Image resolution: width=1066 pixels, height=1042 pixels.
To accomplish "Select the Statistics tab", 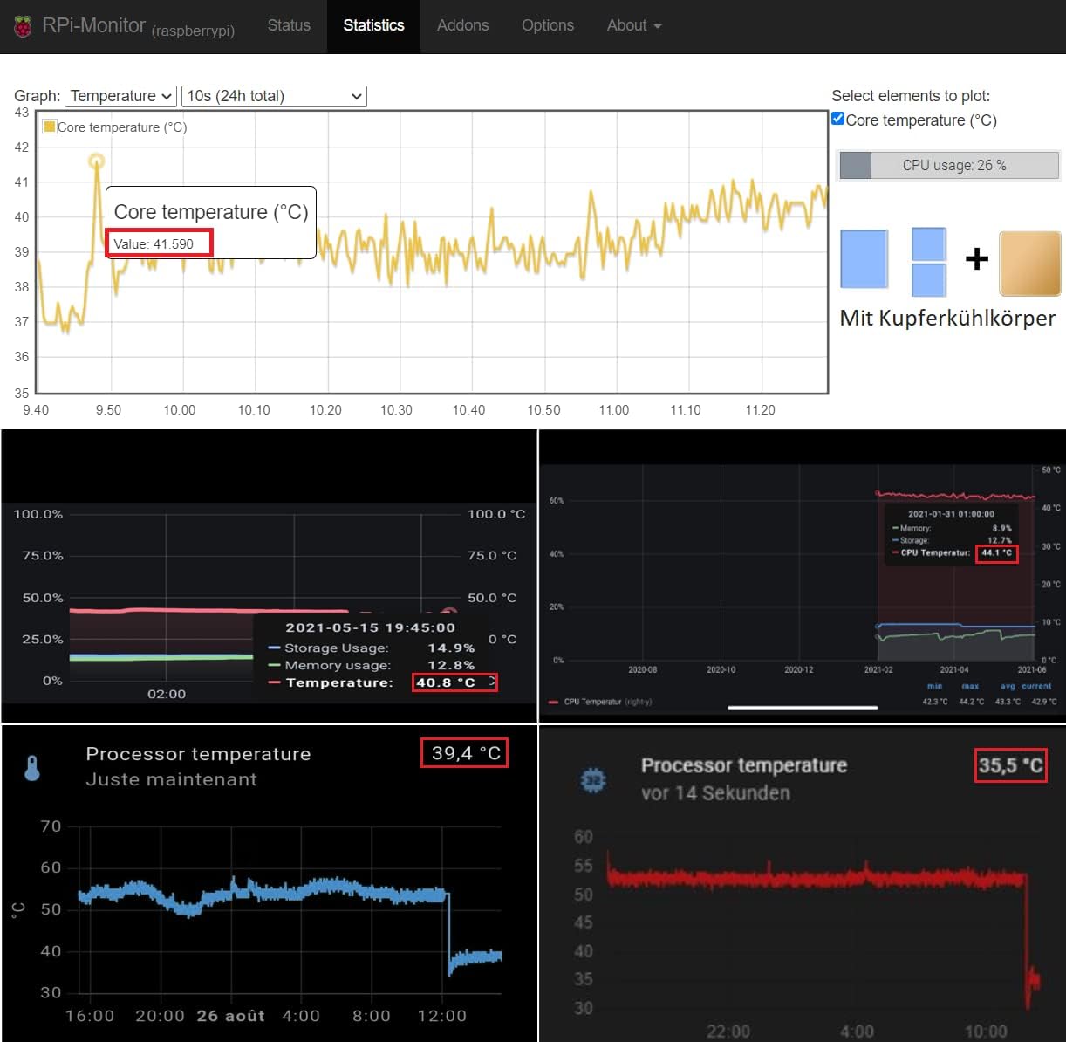I will [373, 25].
